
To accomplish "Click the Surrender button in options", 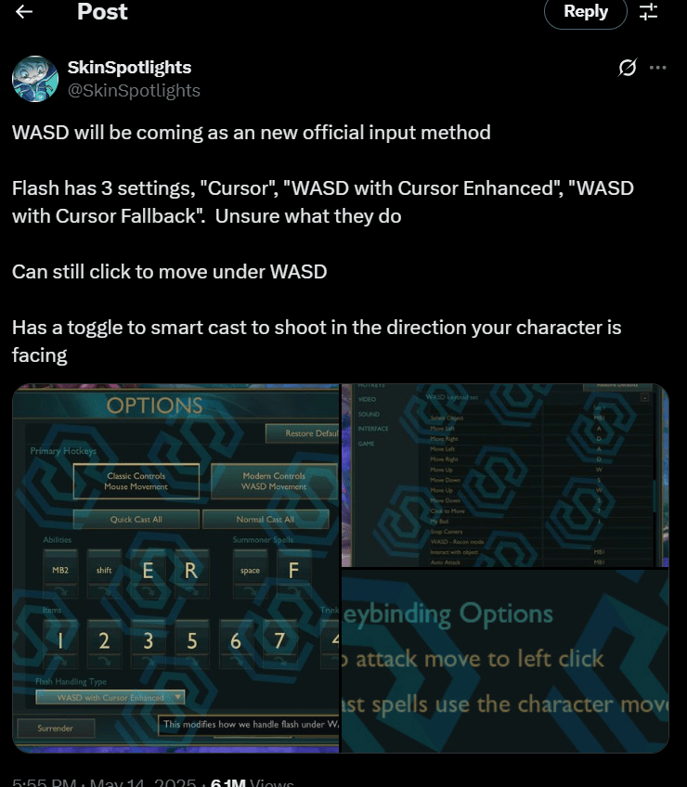I will coord(56,729).
